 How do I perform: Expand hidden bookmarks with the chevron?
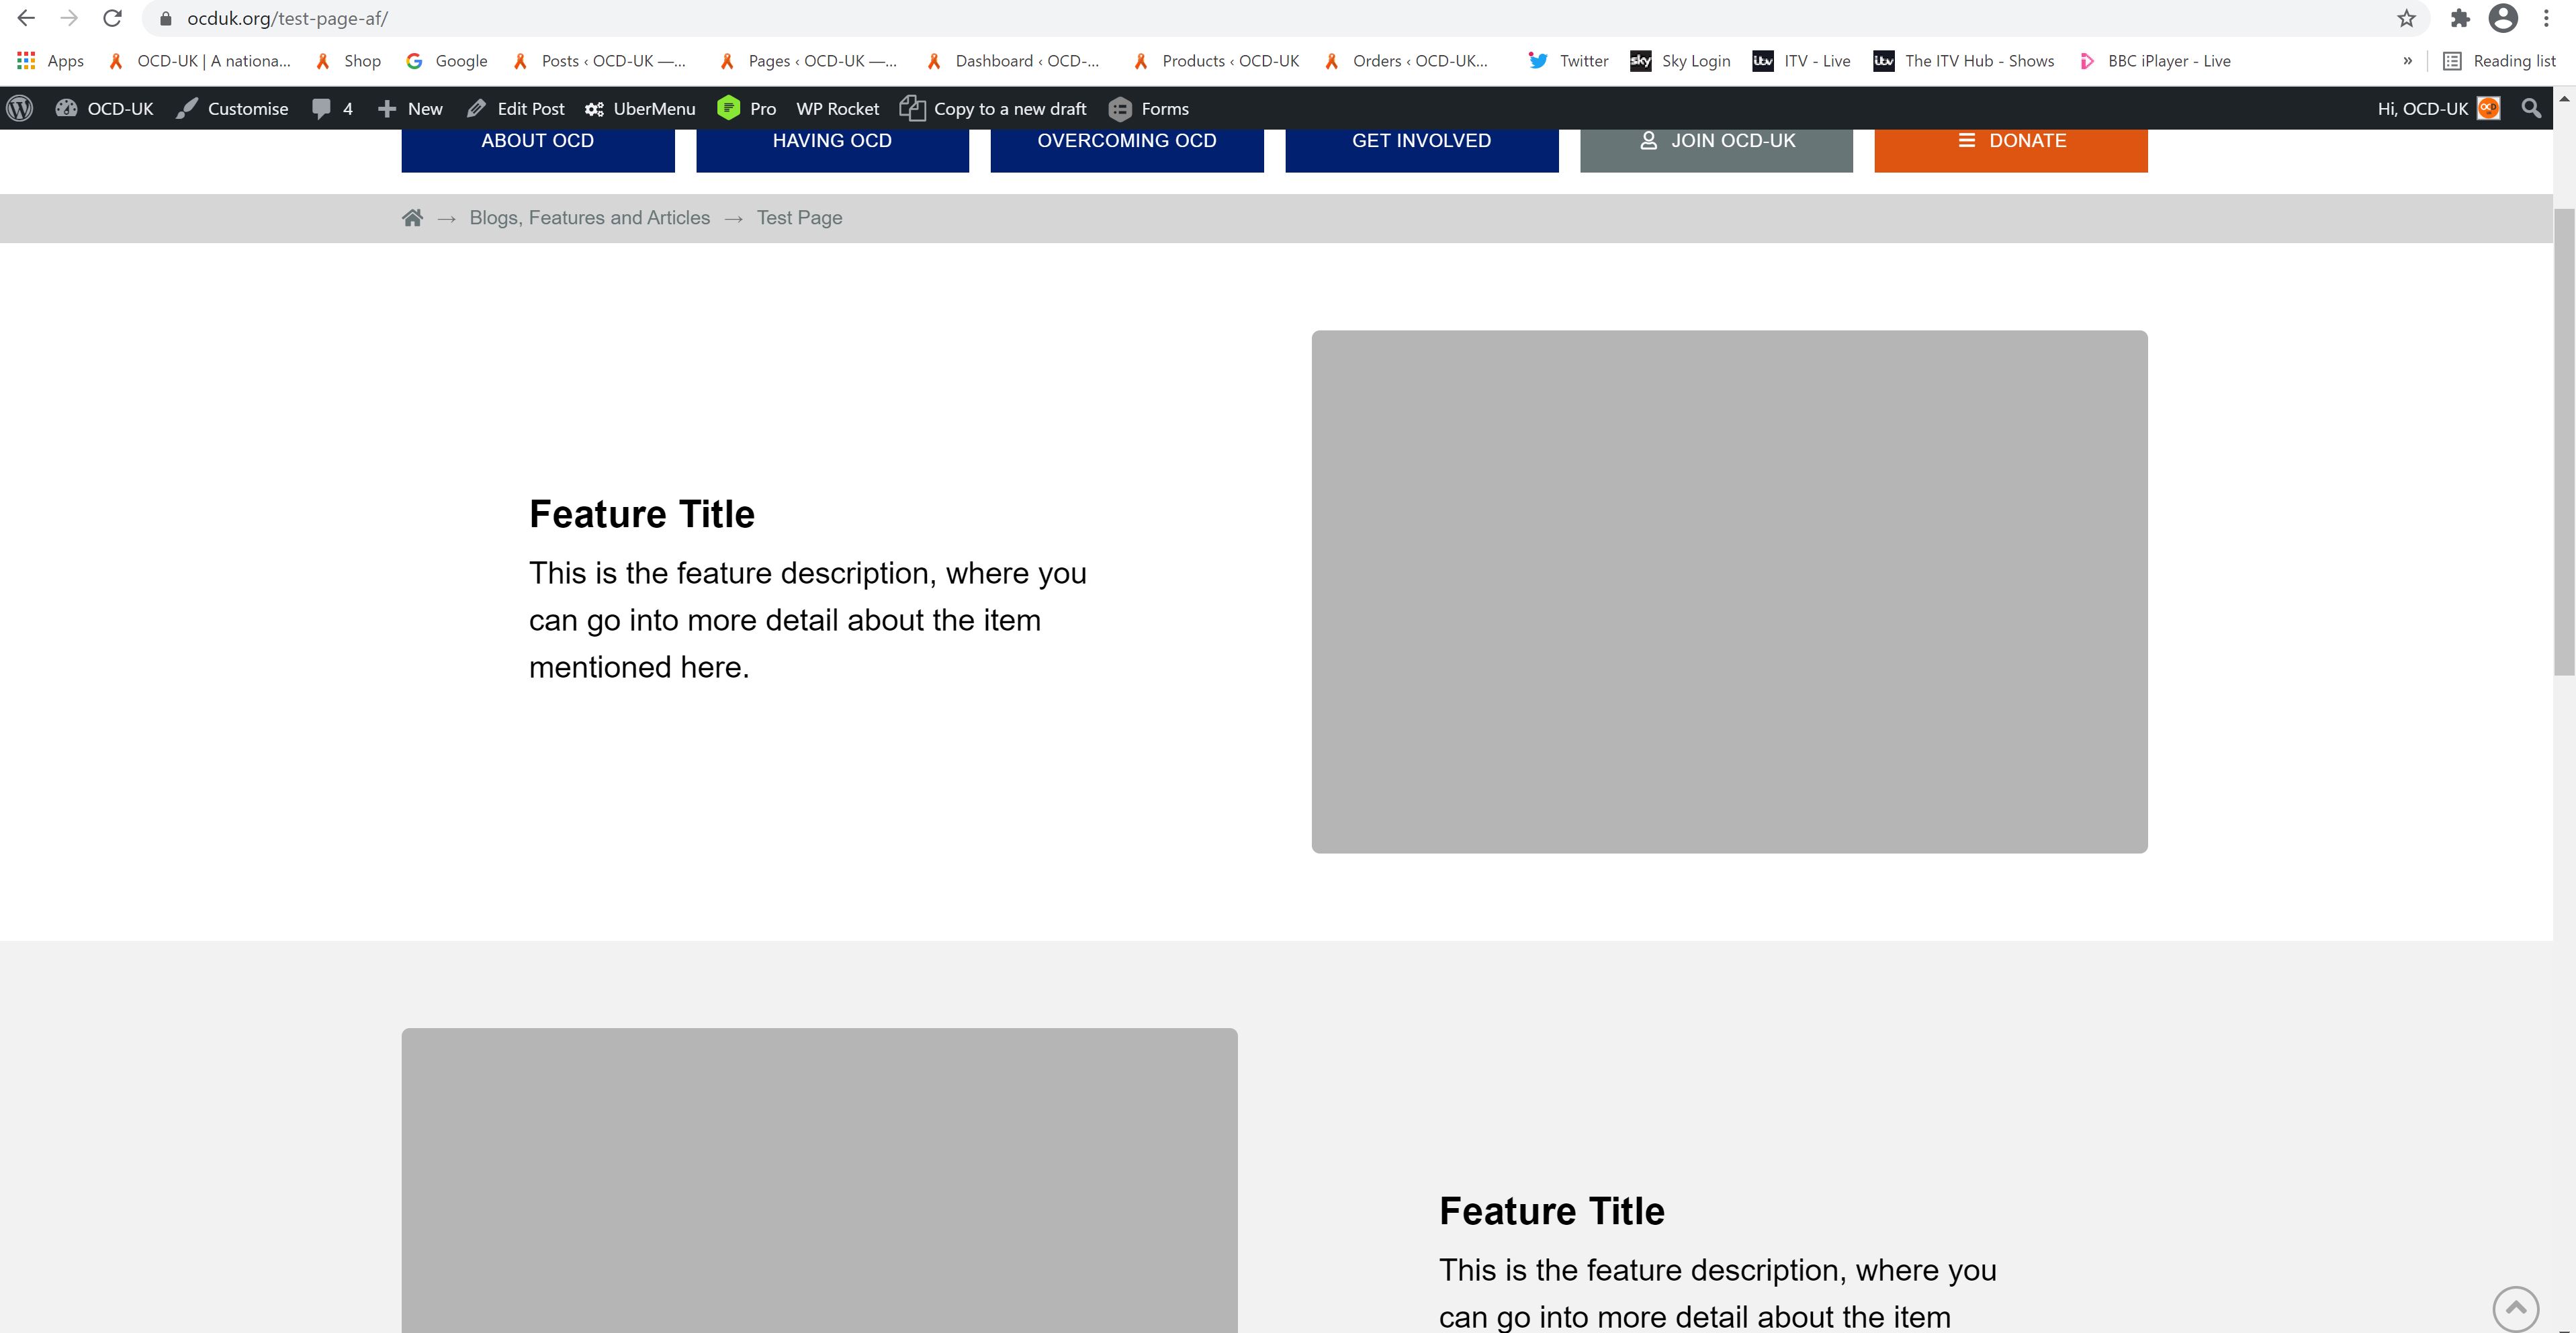[x=2407, y=61]
